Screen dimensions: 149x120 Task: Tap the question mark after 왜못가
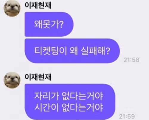click(x=61, y=24)
